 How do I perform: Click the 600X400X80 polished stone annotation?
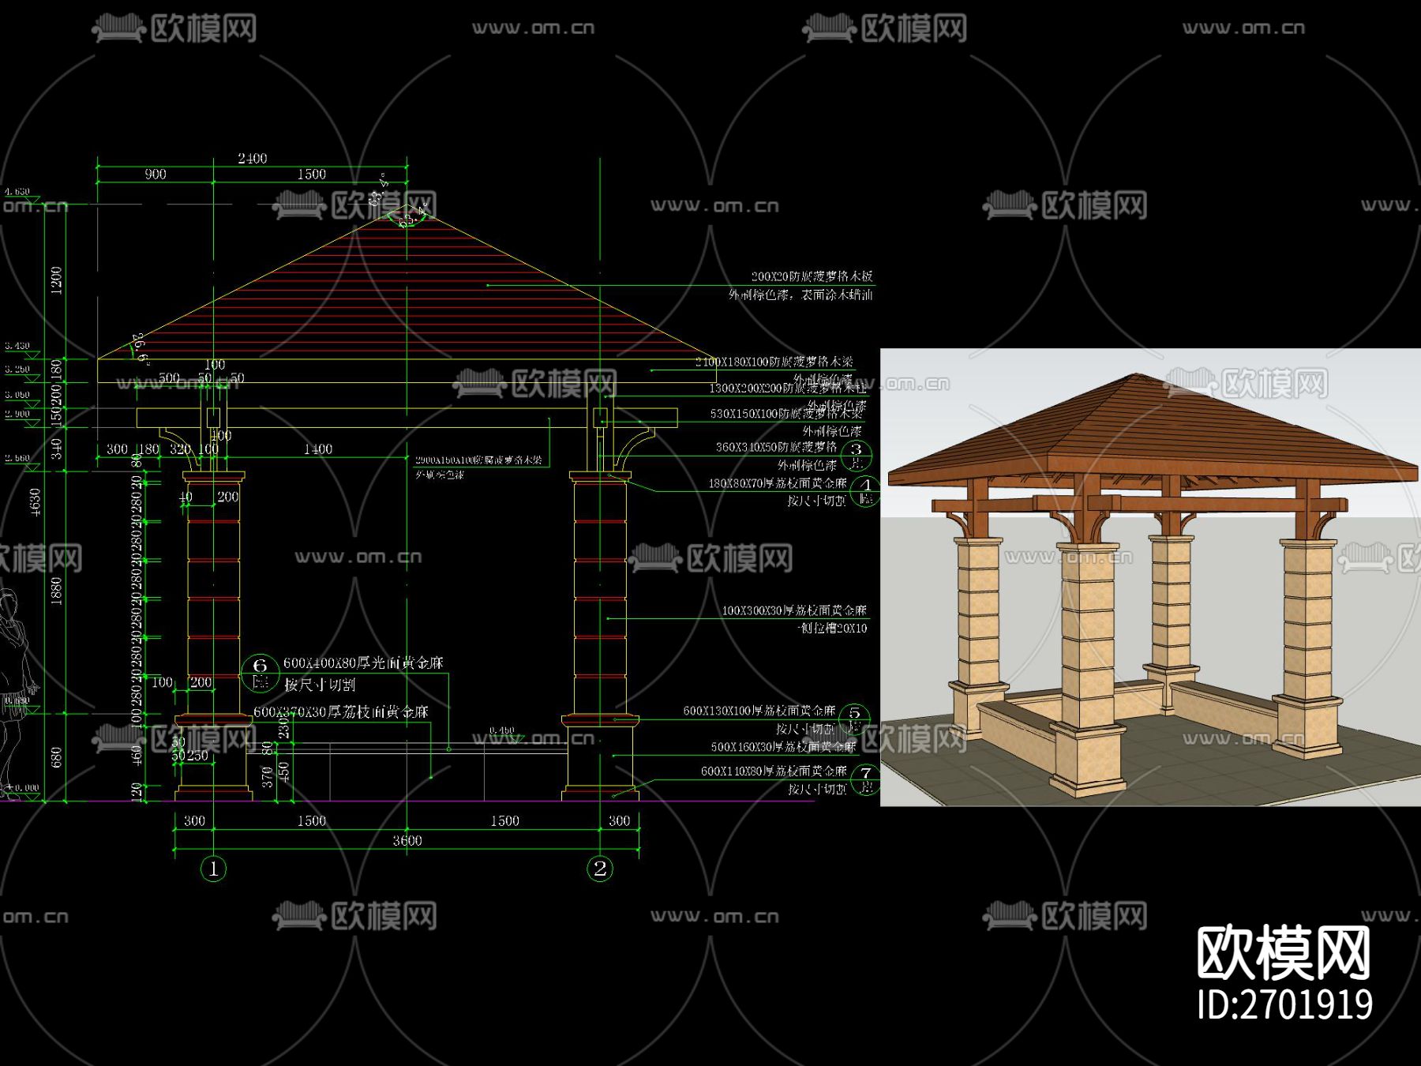(x=363, y=663)
